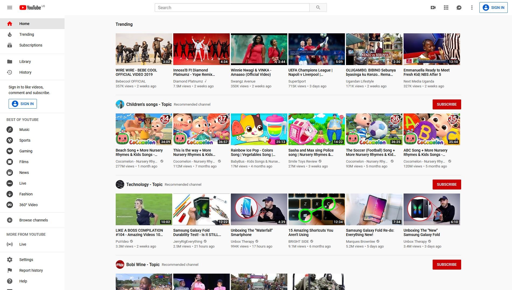512x290 pixels.
Task: Click the History clock icon
Action: point(10,72)
